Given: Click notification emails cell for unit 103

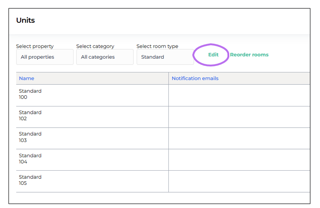Looking at the screenshot, I should [239, 138].
